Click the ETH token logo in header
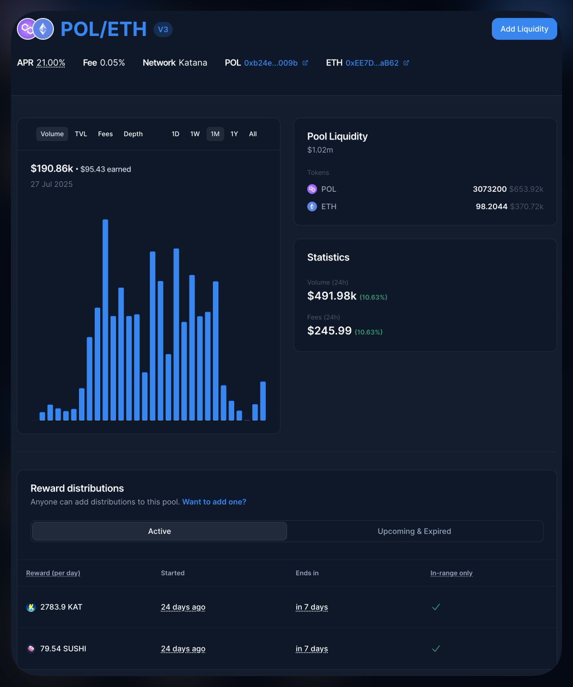The height and width of the screenshot is (687, 573). [x=43, y=29]
